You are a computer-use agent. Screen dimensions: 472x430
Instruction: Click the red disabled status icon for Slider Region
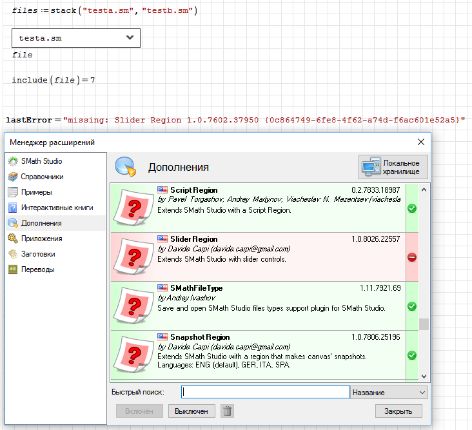pyautogui.click(x=412, y=257)
